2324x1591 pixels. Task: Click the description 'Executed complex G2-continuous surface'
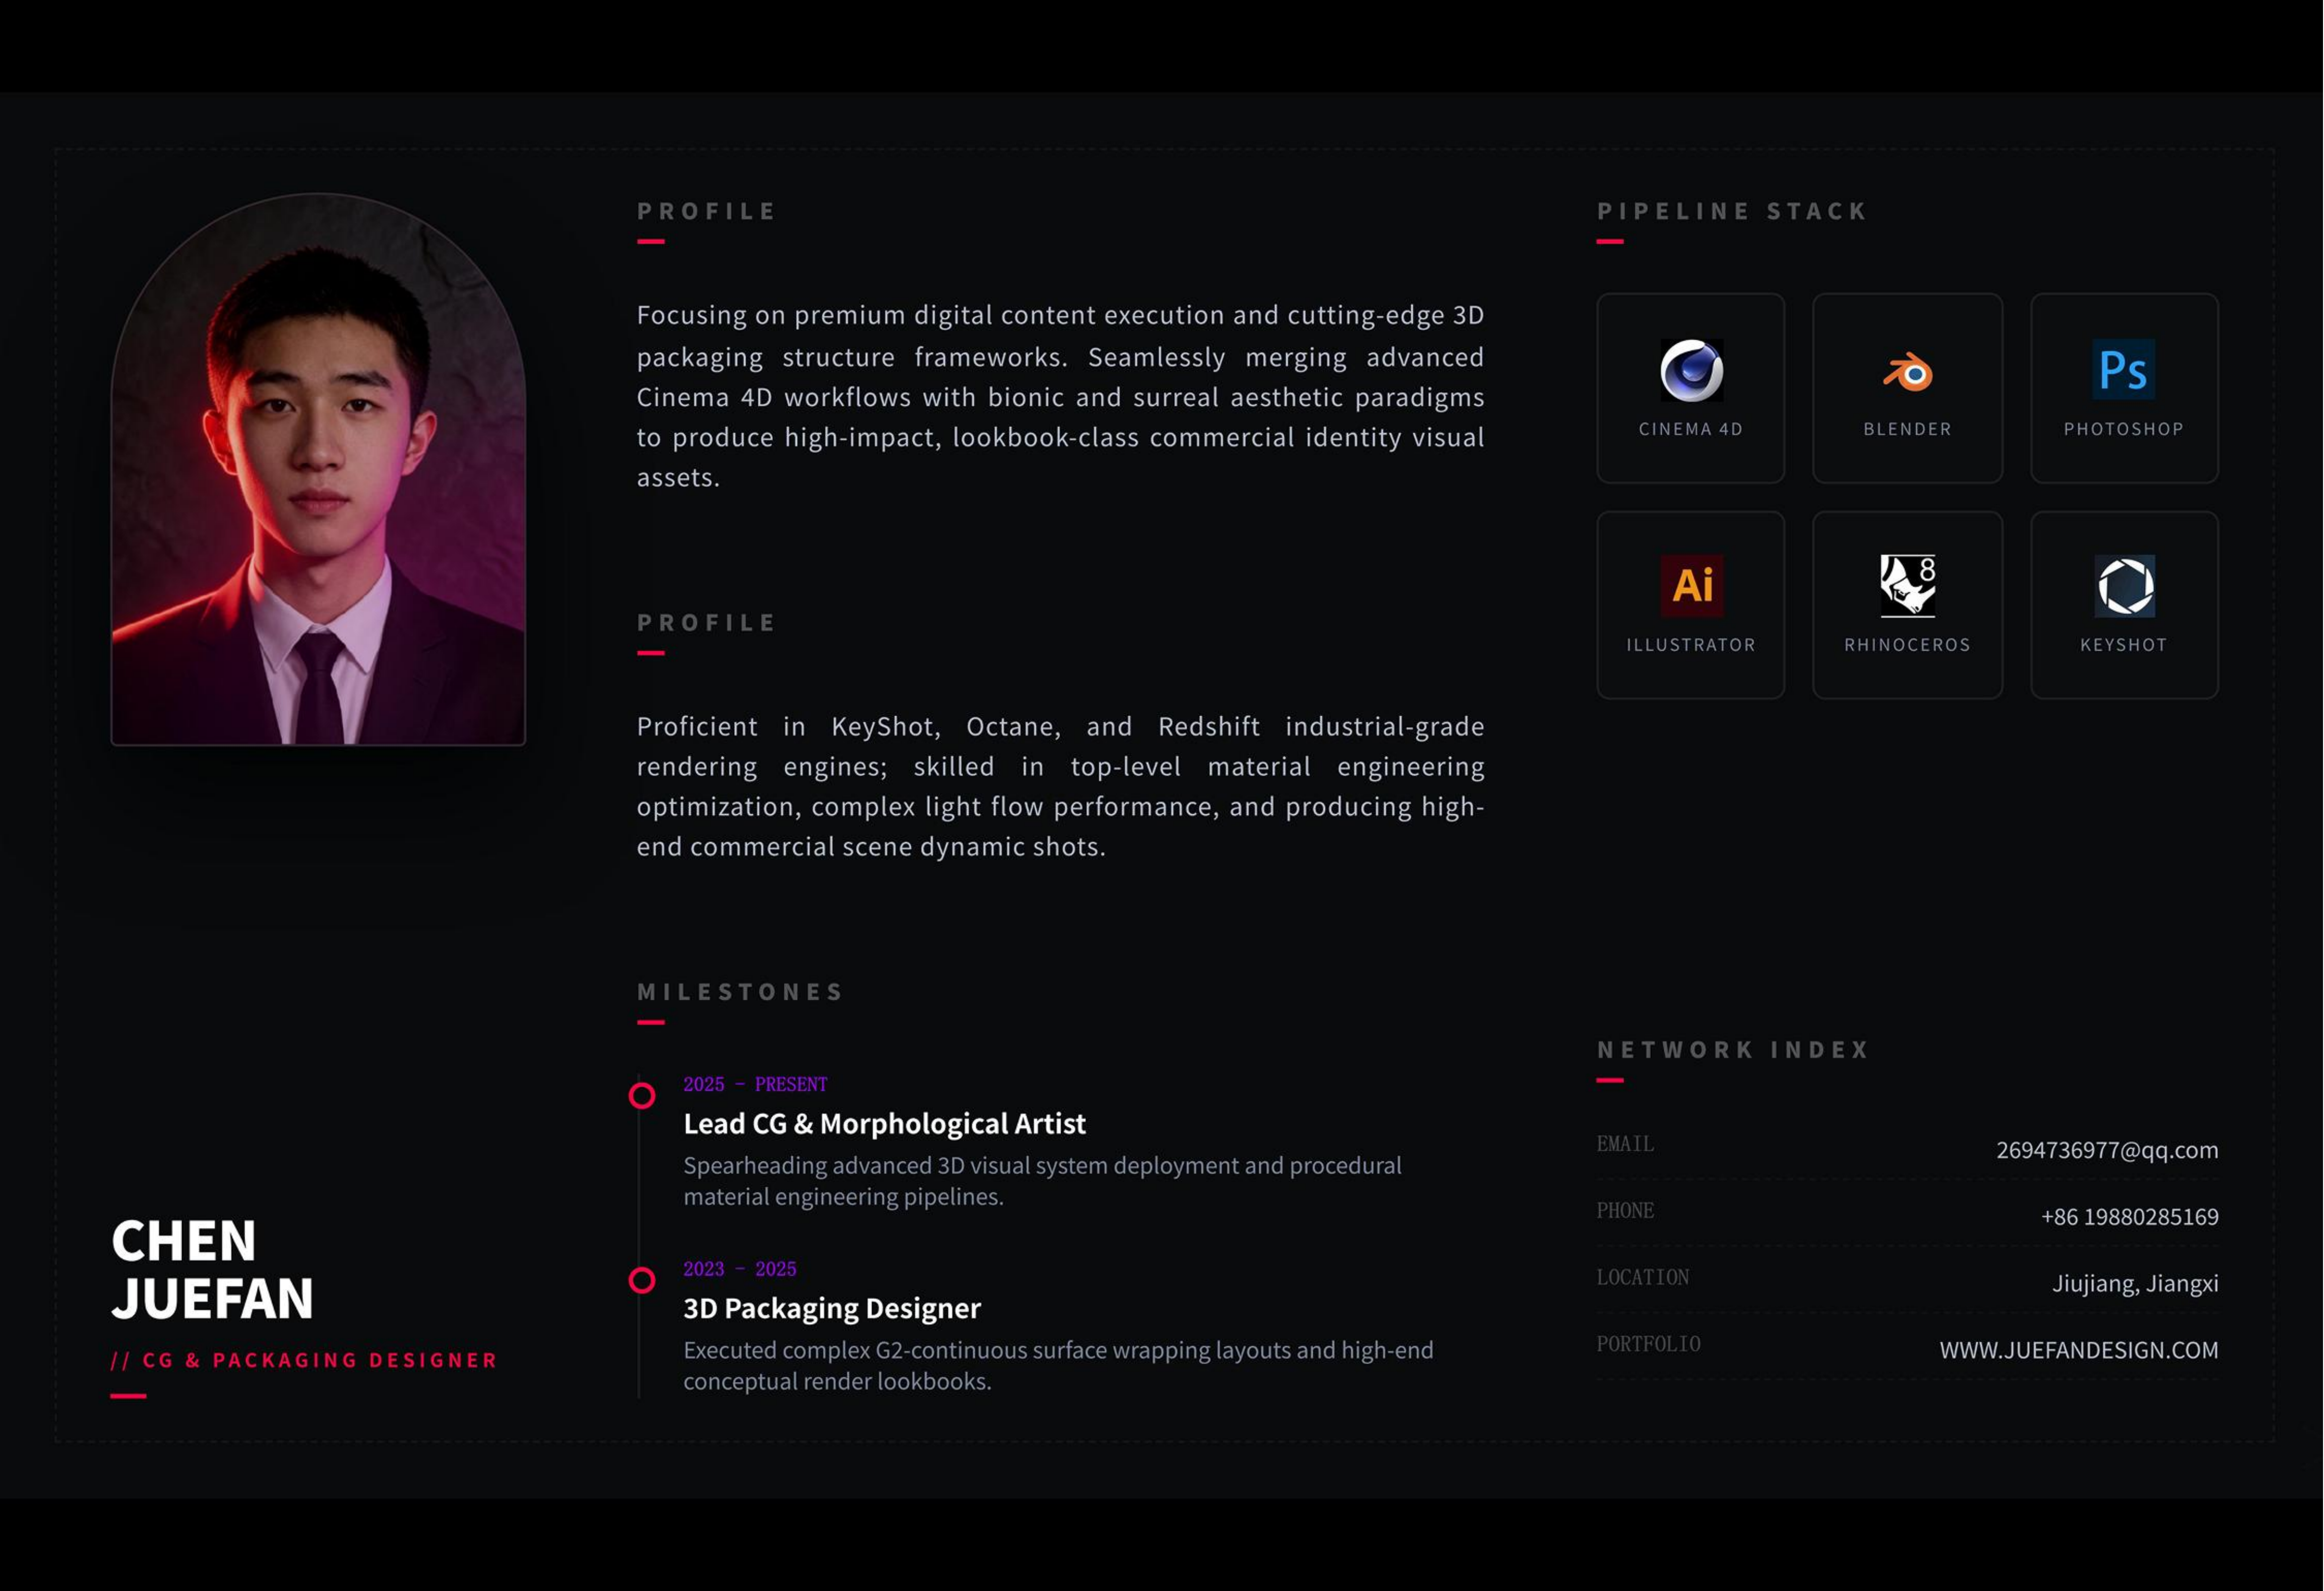1058,1366
